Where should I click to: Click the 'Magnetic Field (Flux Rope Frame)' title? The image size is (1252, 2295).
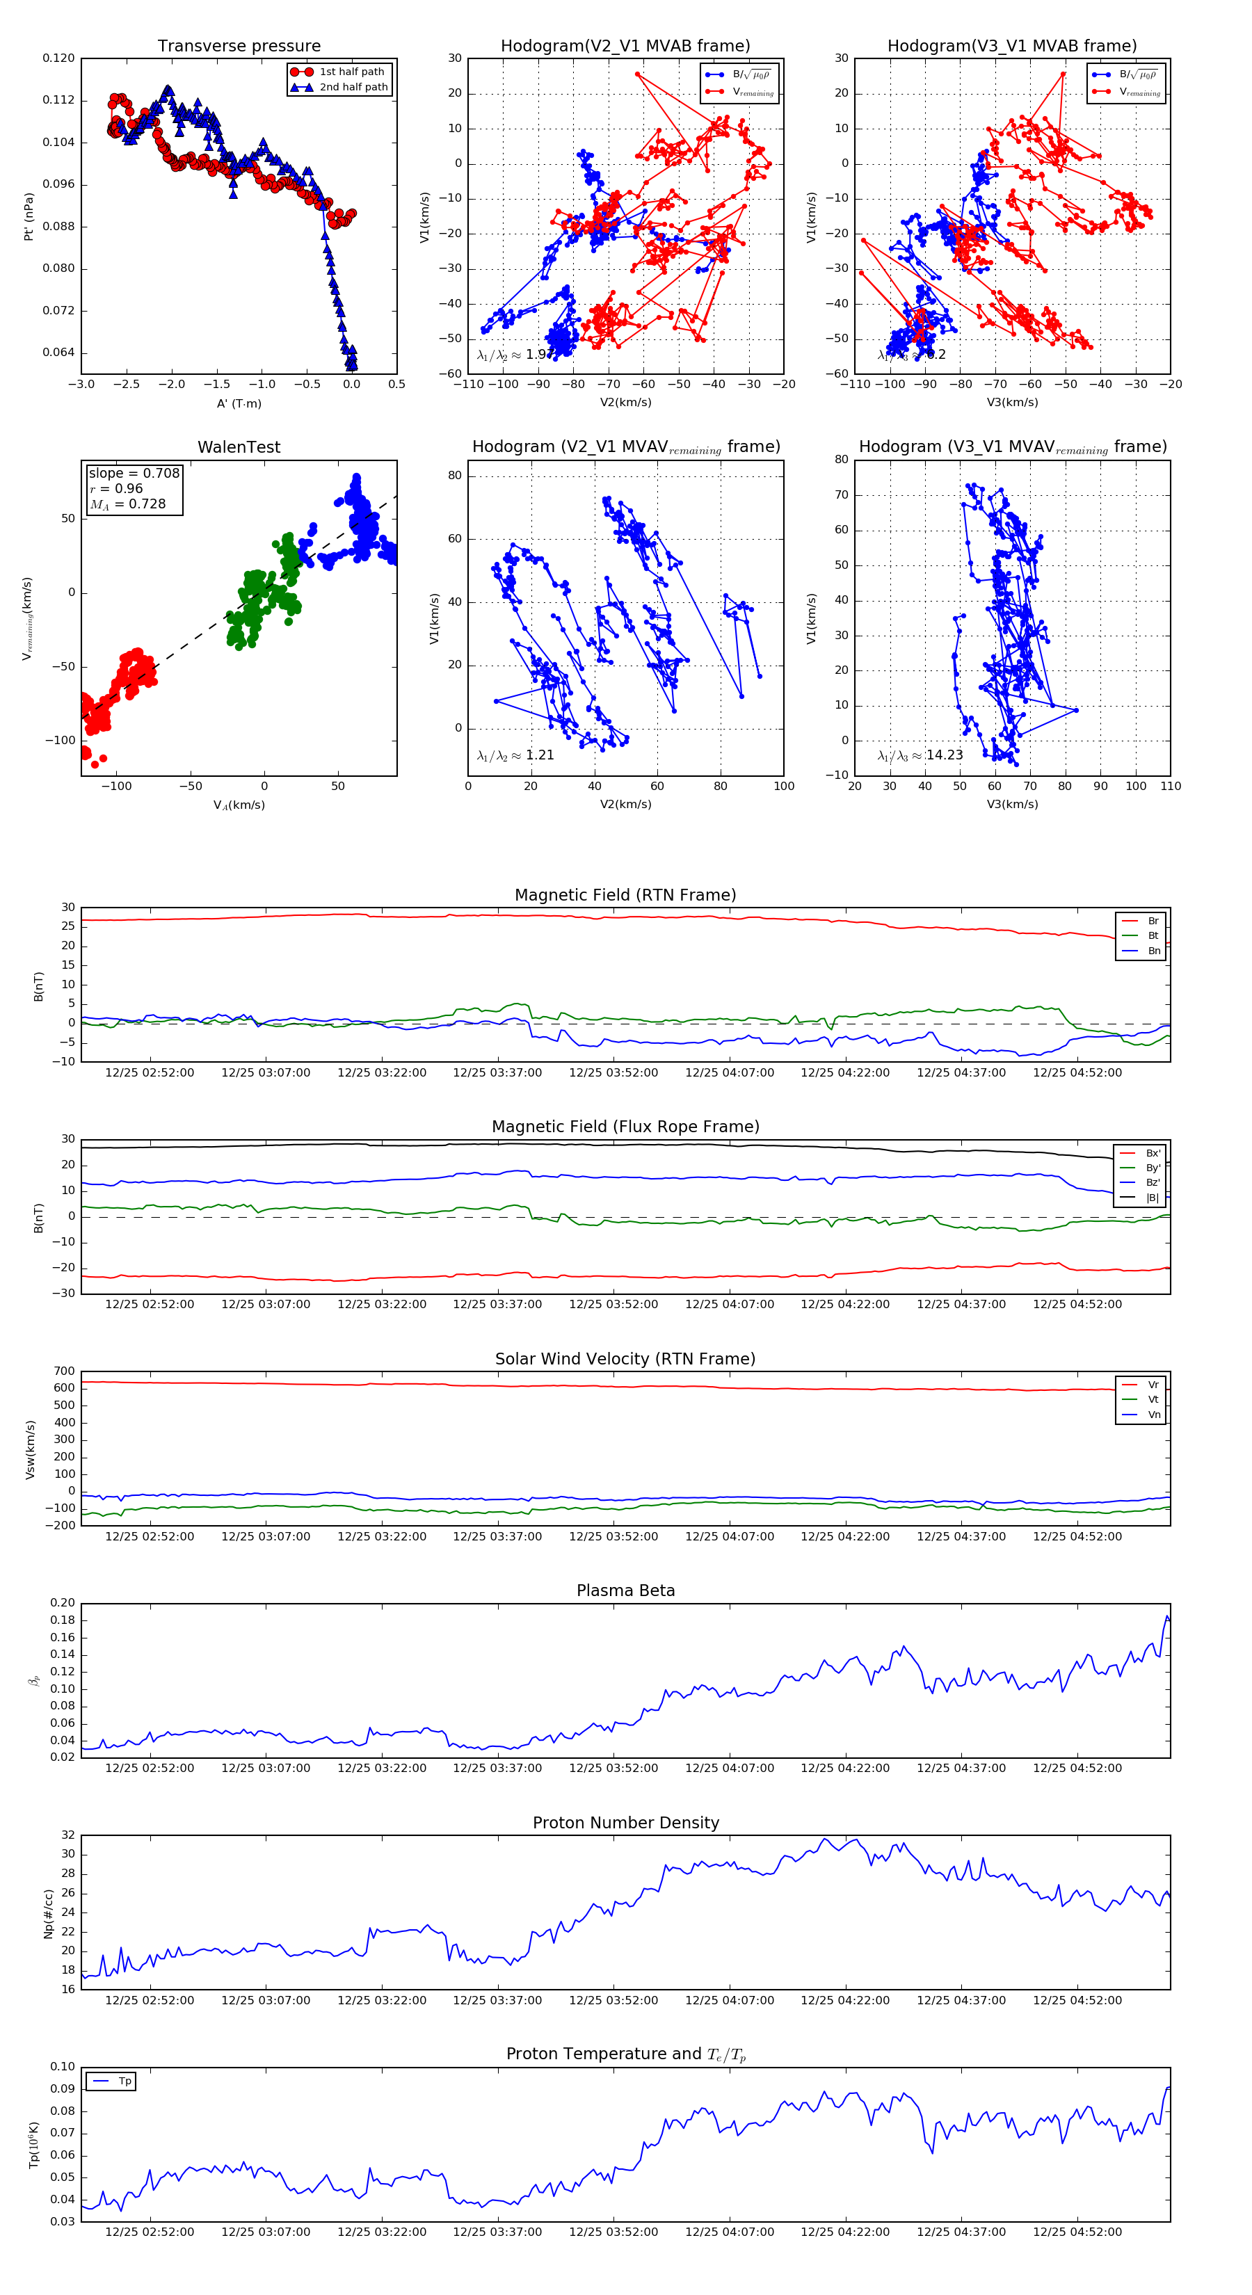[x=625, y=1127]
